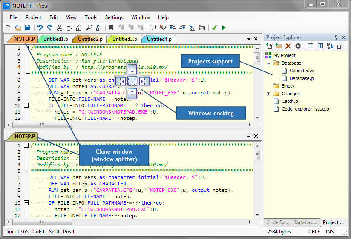Add new file in Project Explorer toolbar
Screen dimensions: 351x239
coord(269,46)
